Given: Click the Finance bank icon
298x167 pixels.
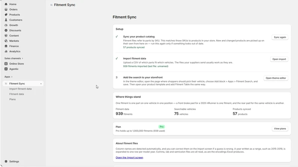Looking at the screenshot, I should [6, 46].
